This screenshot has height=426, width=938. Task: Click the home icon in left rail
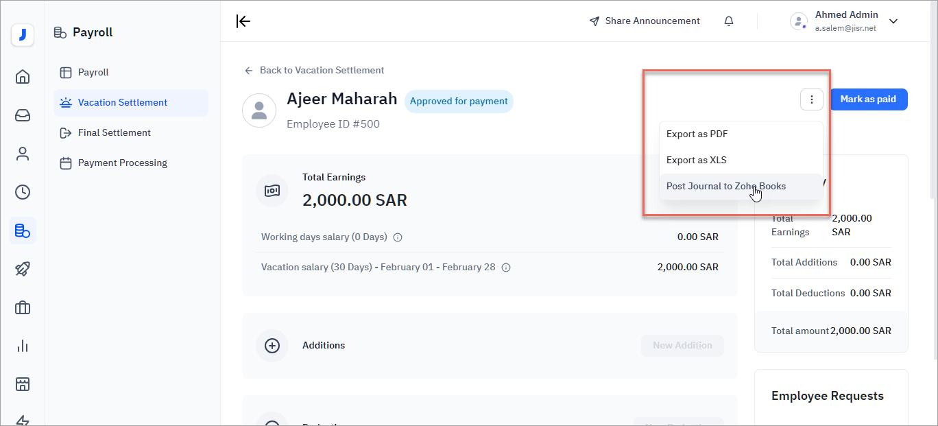(23, 77)
